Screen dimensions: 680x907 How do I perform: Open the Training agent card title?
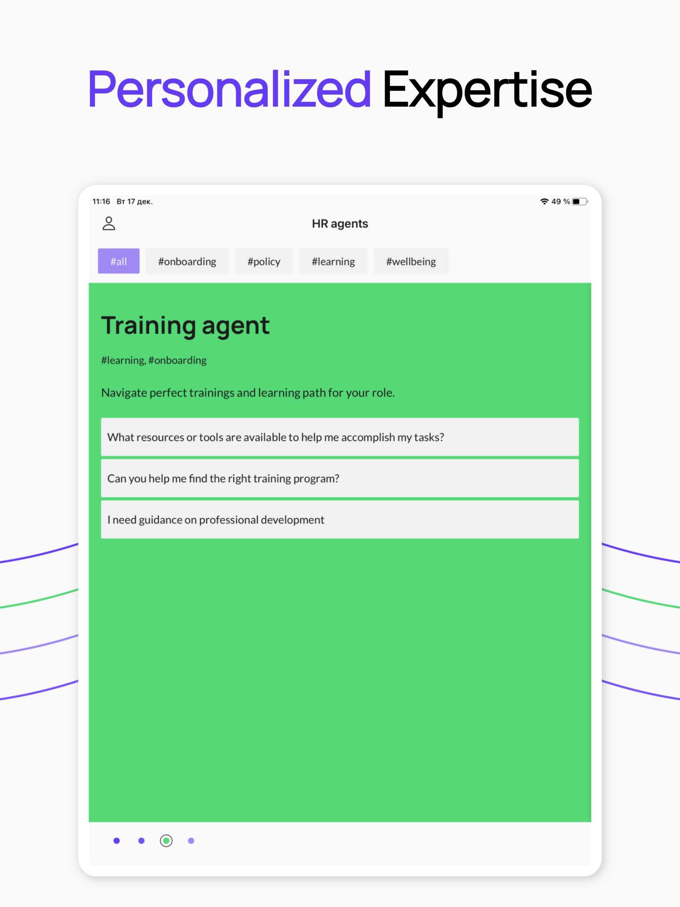click(x=185, y=326)
